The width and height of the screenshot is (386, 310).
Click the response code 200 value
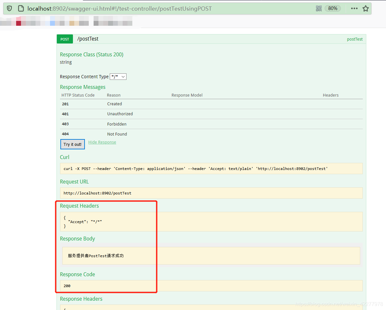67,286
